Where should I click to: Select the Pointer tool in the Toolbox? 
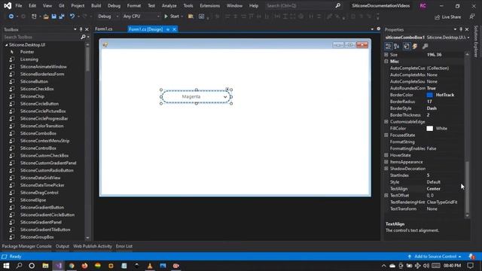click(27, 52)
